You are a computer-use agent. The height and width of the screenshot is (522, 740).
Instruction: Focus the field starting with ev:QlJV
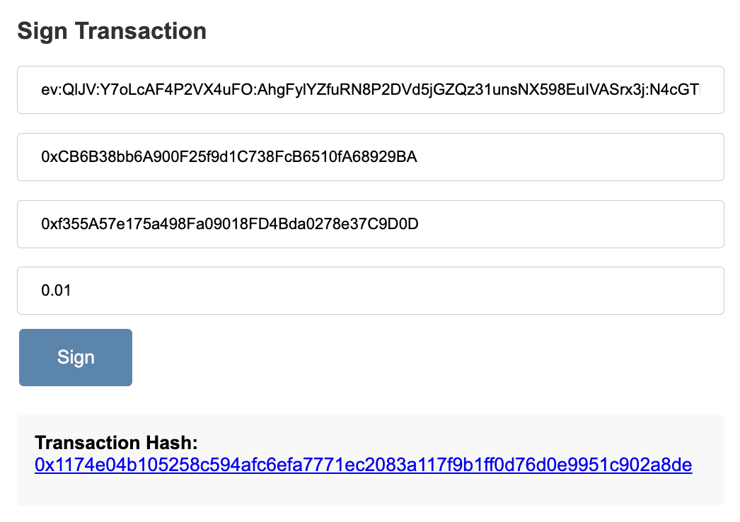pos(370,90)
